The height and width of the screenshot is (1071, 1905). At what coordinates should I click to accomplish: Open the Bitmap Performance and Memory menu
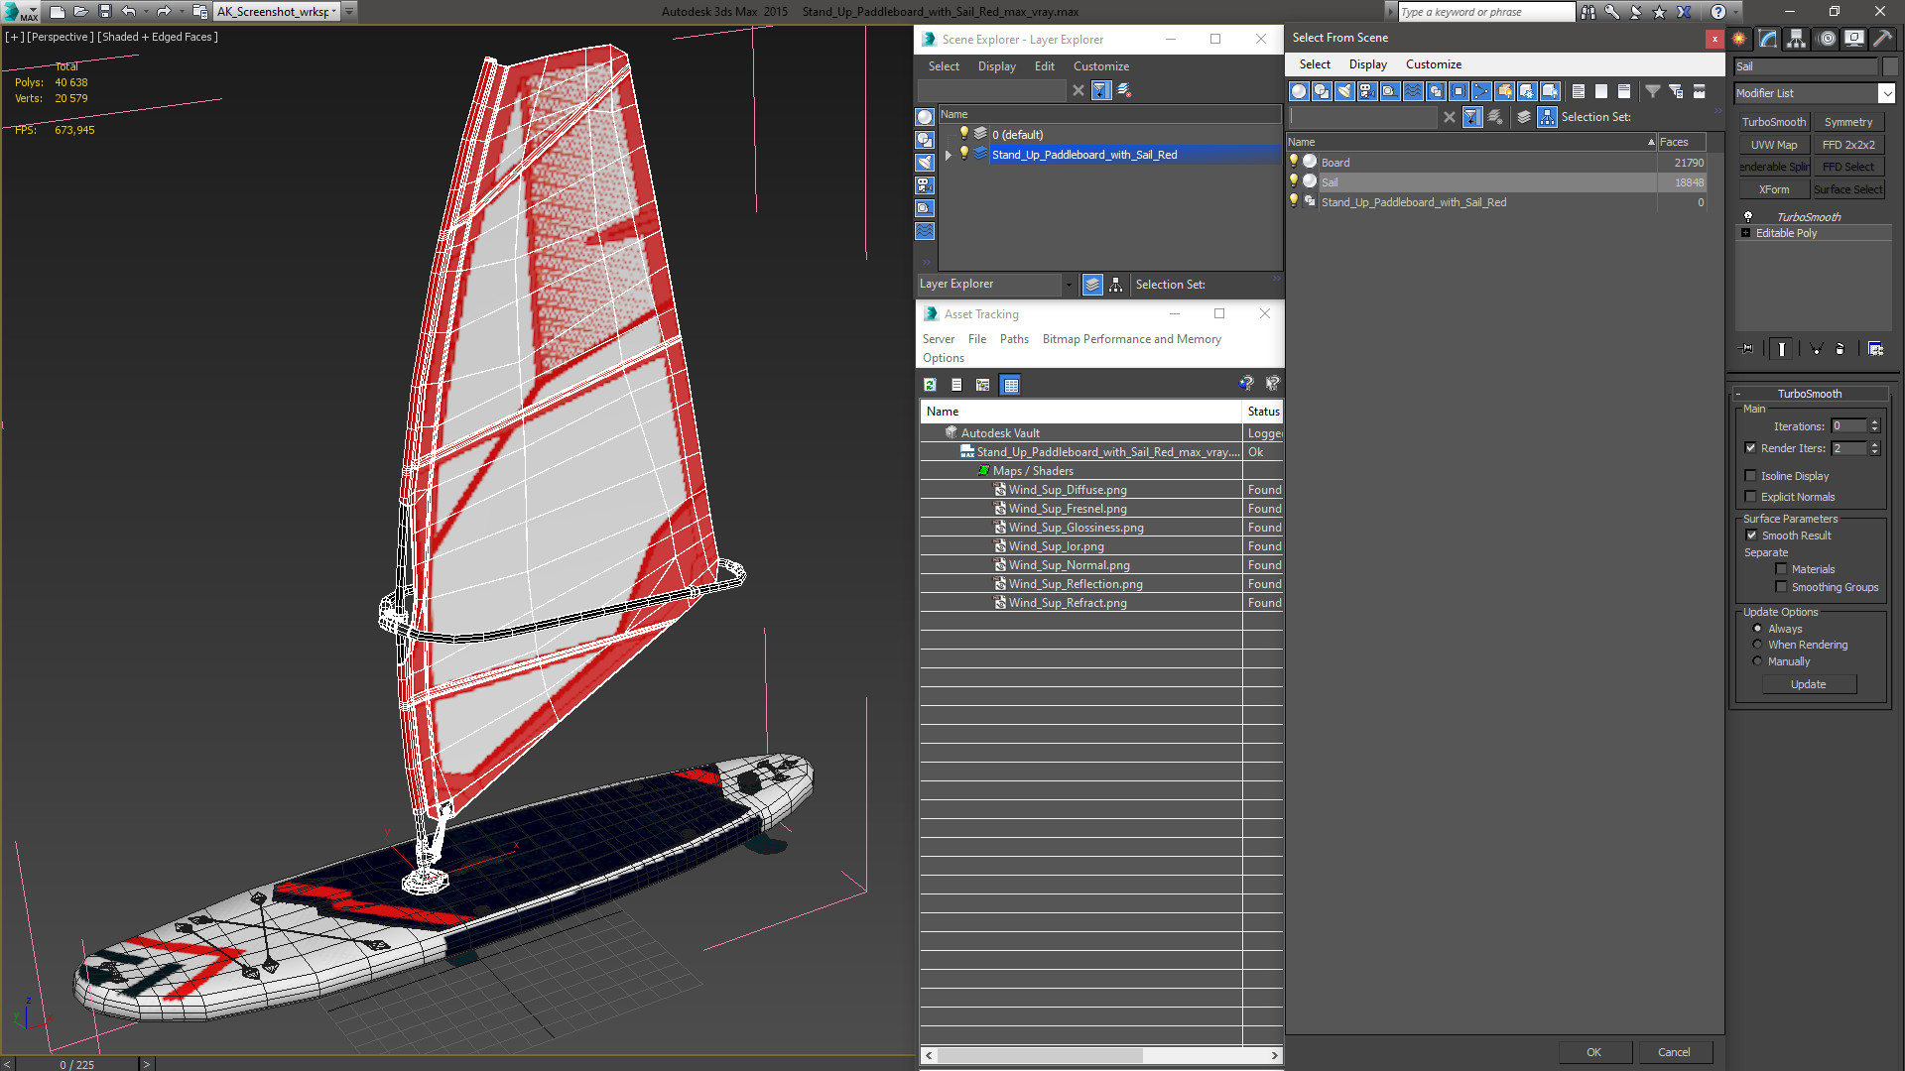coord(1131,339)
